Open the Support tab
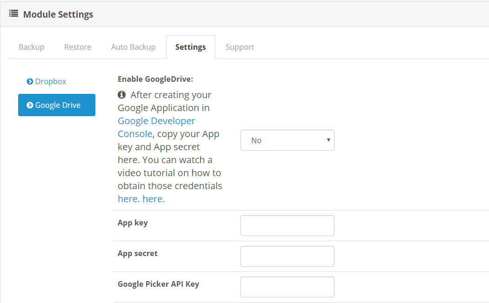Screen dimensions: 489x303 tap(240, 47)
